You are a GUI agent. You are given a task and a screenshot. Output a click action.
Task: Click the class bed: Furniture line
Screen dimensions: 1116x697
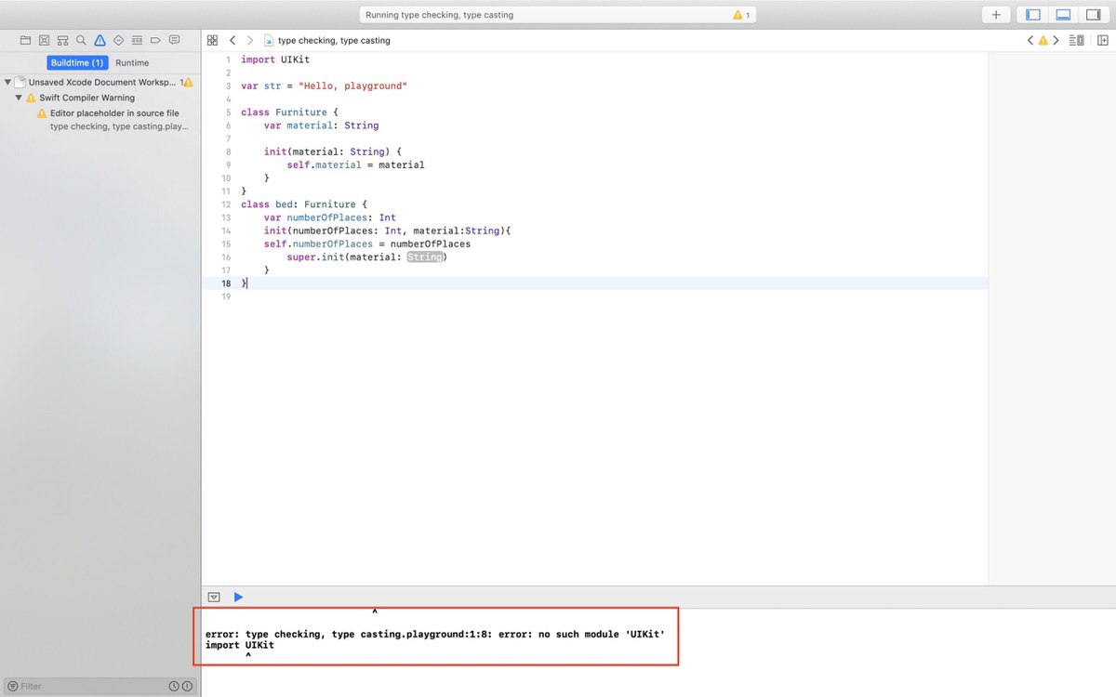304,204
